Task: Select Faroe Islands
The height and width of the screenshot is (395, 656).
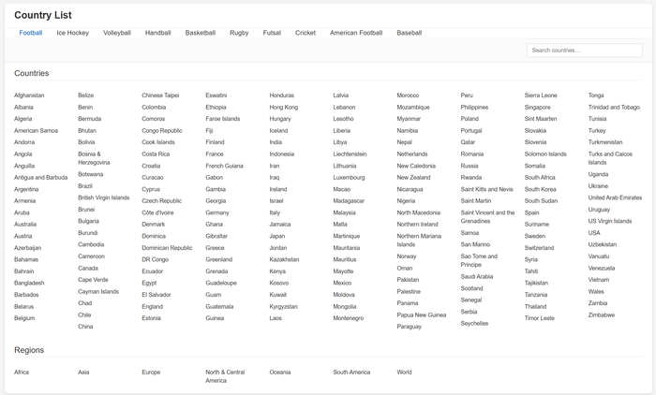Action: (x=223, y=119)
